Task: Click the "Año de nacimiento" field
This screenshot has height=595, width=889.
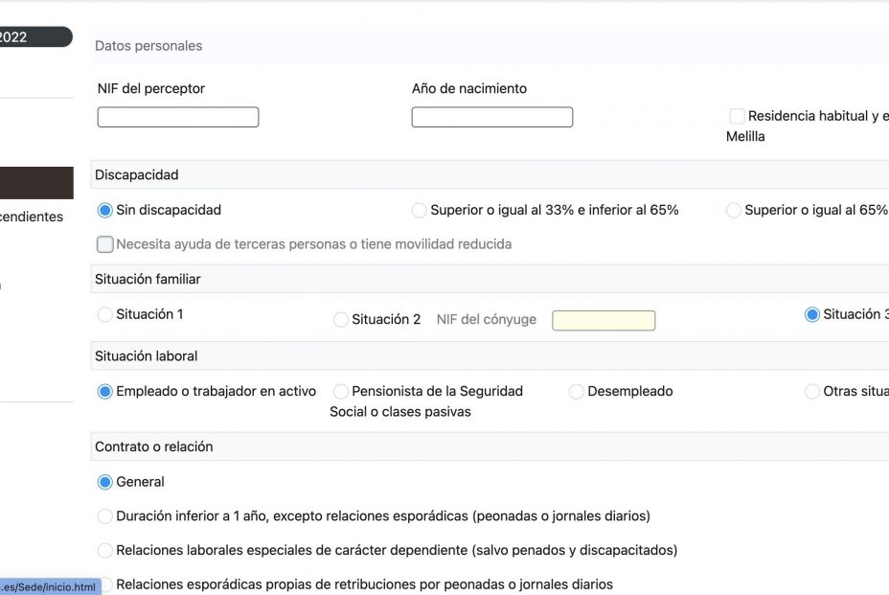Action: [491, 116]
